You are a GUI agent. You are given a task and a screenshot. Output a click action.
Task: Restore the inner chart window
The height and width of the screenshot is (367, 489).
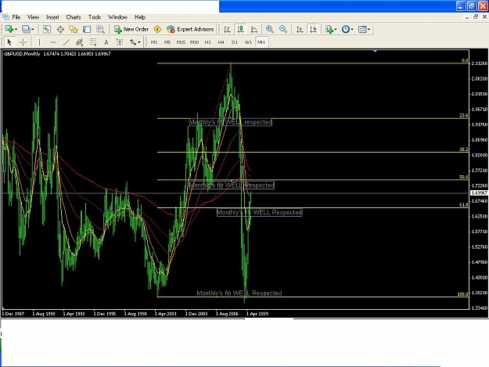pos(476,17)
